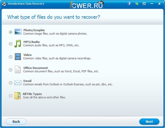165x128 pixels.
Task: Click the envelope Email icon
Action: (18, 83)
